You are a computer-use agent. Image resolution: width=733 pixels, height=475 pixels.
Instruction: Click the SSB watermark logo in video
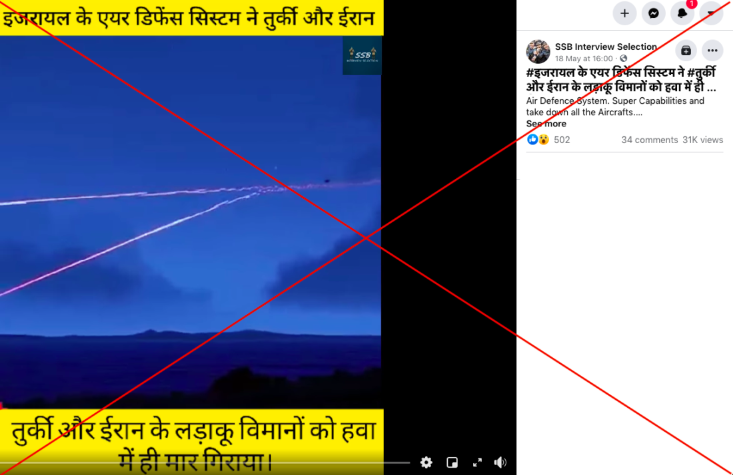pyautogui.click(x=363, y=55)
